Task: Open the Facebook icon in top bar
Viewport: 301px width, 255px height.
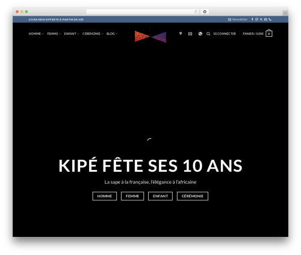Action: pyautogui.click(x=252, y=19)
